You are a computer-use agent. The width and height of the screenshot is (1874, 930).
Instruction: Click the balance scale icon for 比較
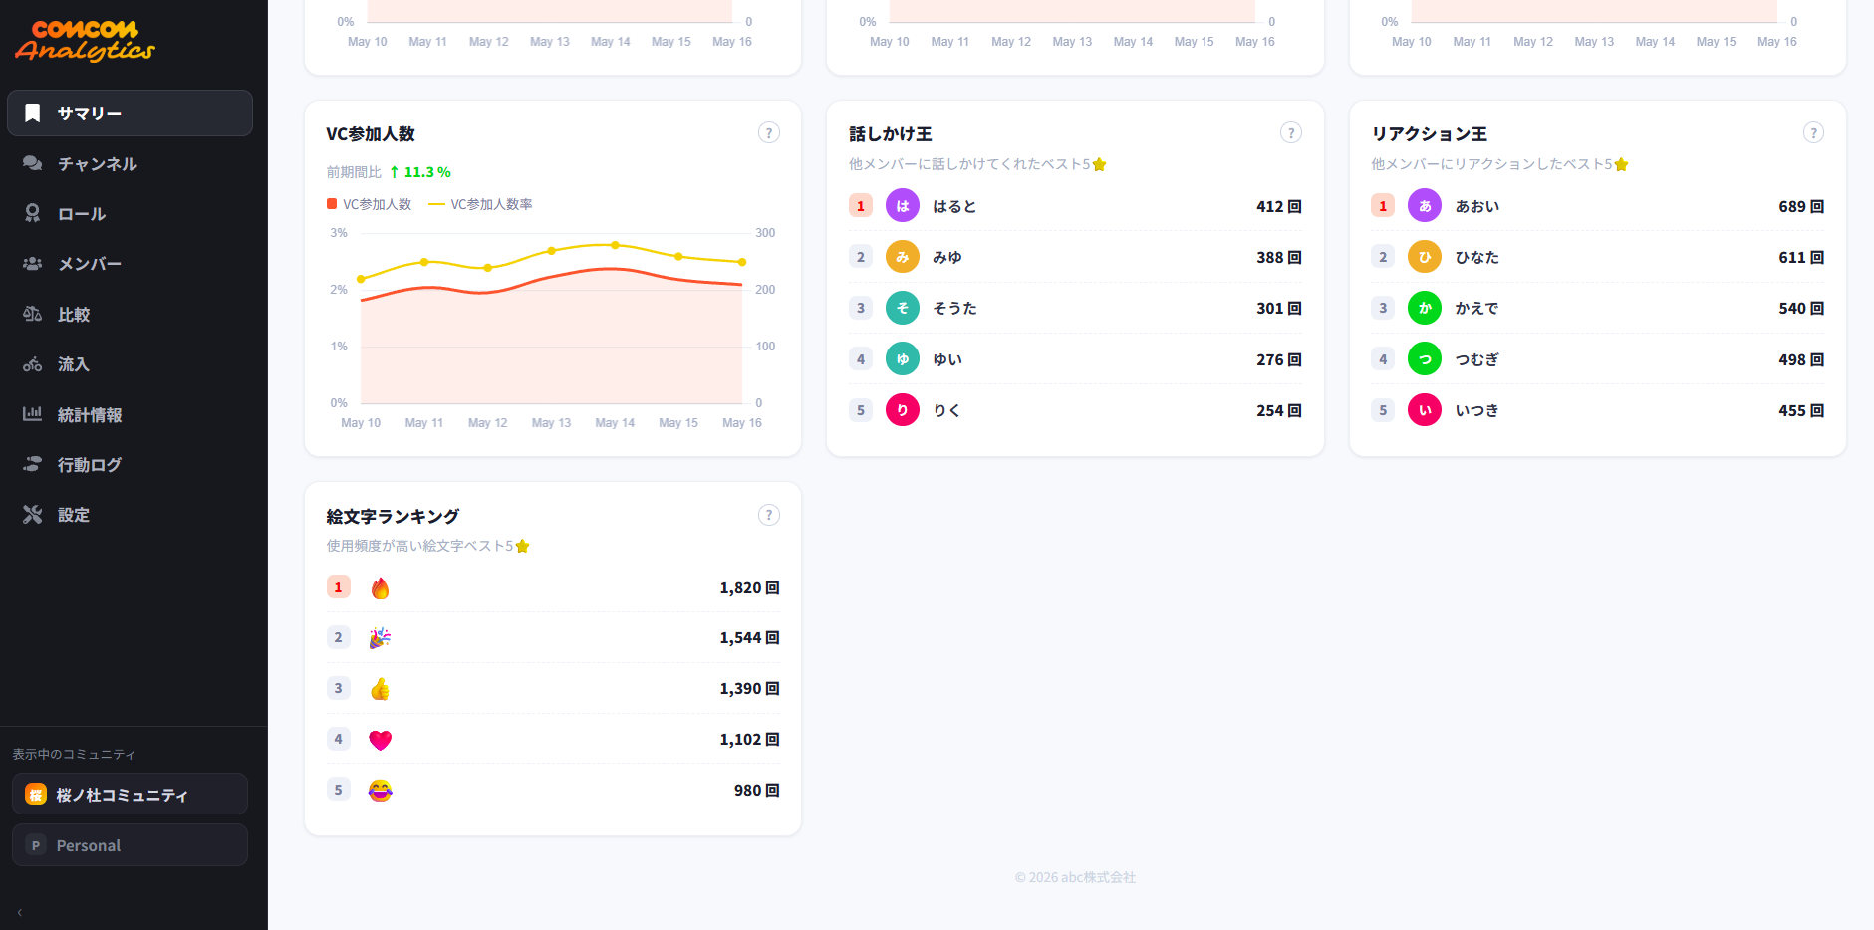click(x=33, y=314)
